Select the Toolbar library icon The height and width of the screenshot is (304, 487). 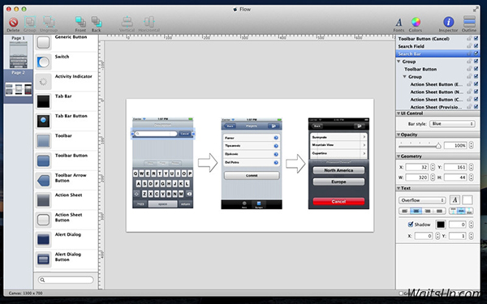point(43,141)
